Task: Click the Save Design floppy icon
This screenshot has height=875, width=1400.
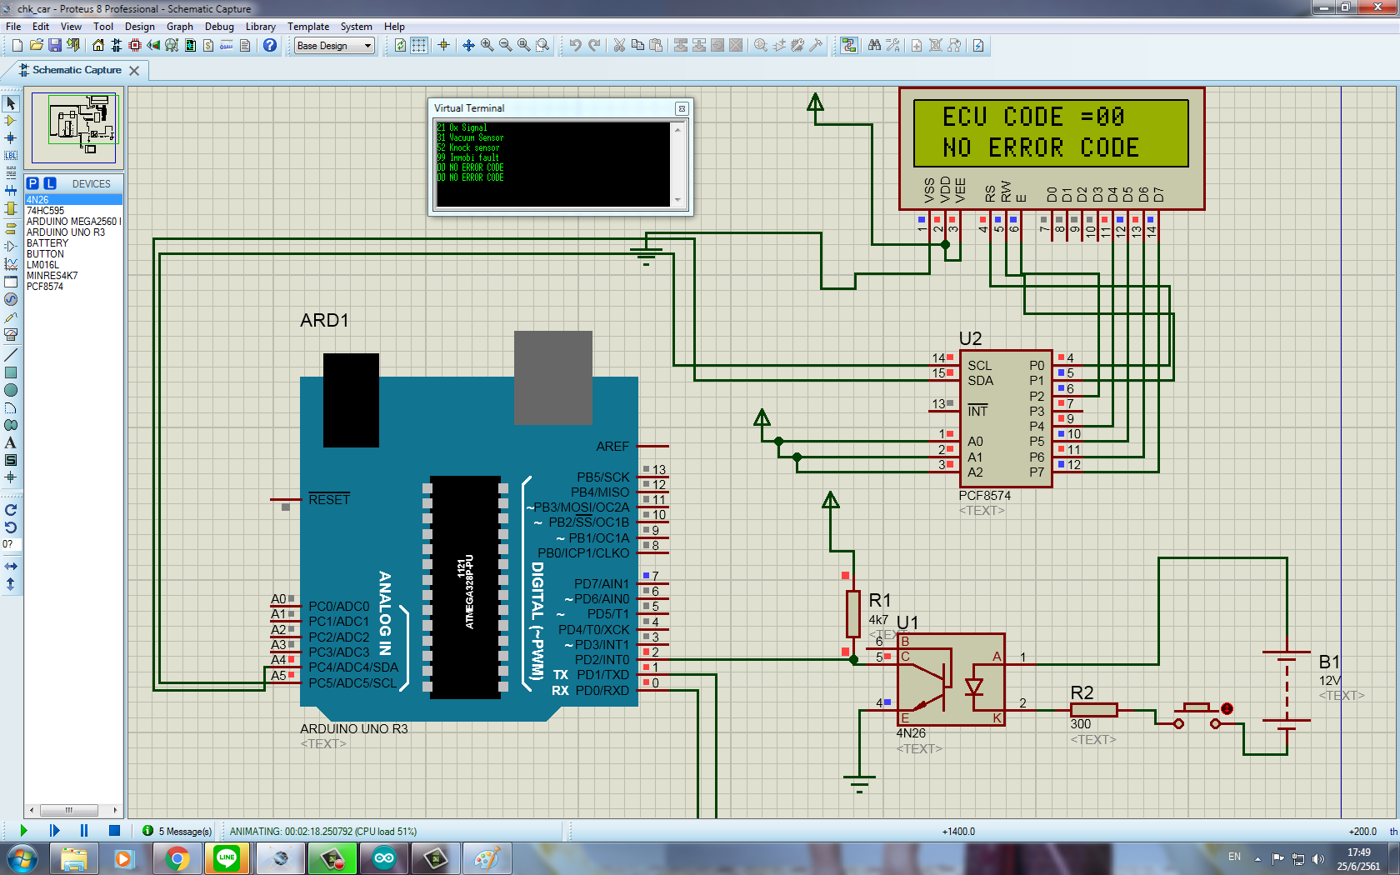Action: click(54, 46)
